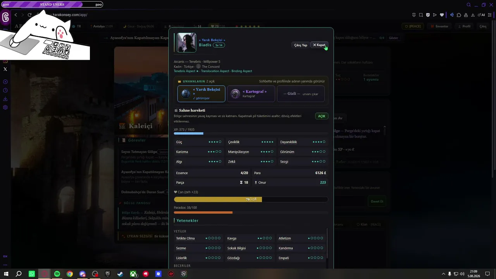Click the browser search tabs magnifier

[x=468, y=5]
